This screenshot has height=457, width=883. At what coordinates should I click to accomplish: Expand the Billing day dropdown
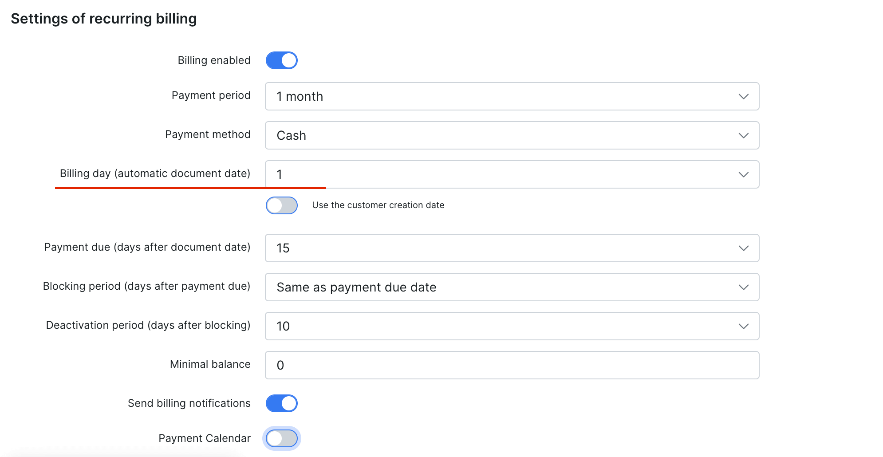click(512, 174)
